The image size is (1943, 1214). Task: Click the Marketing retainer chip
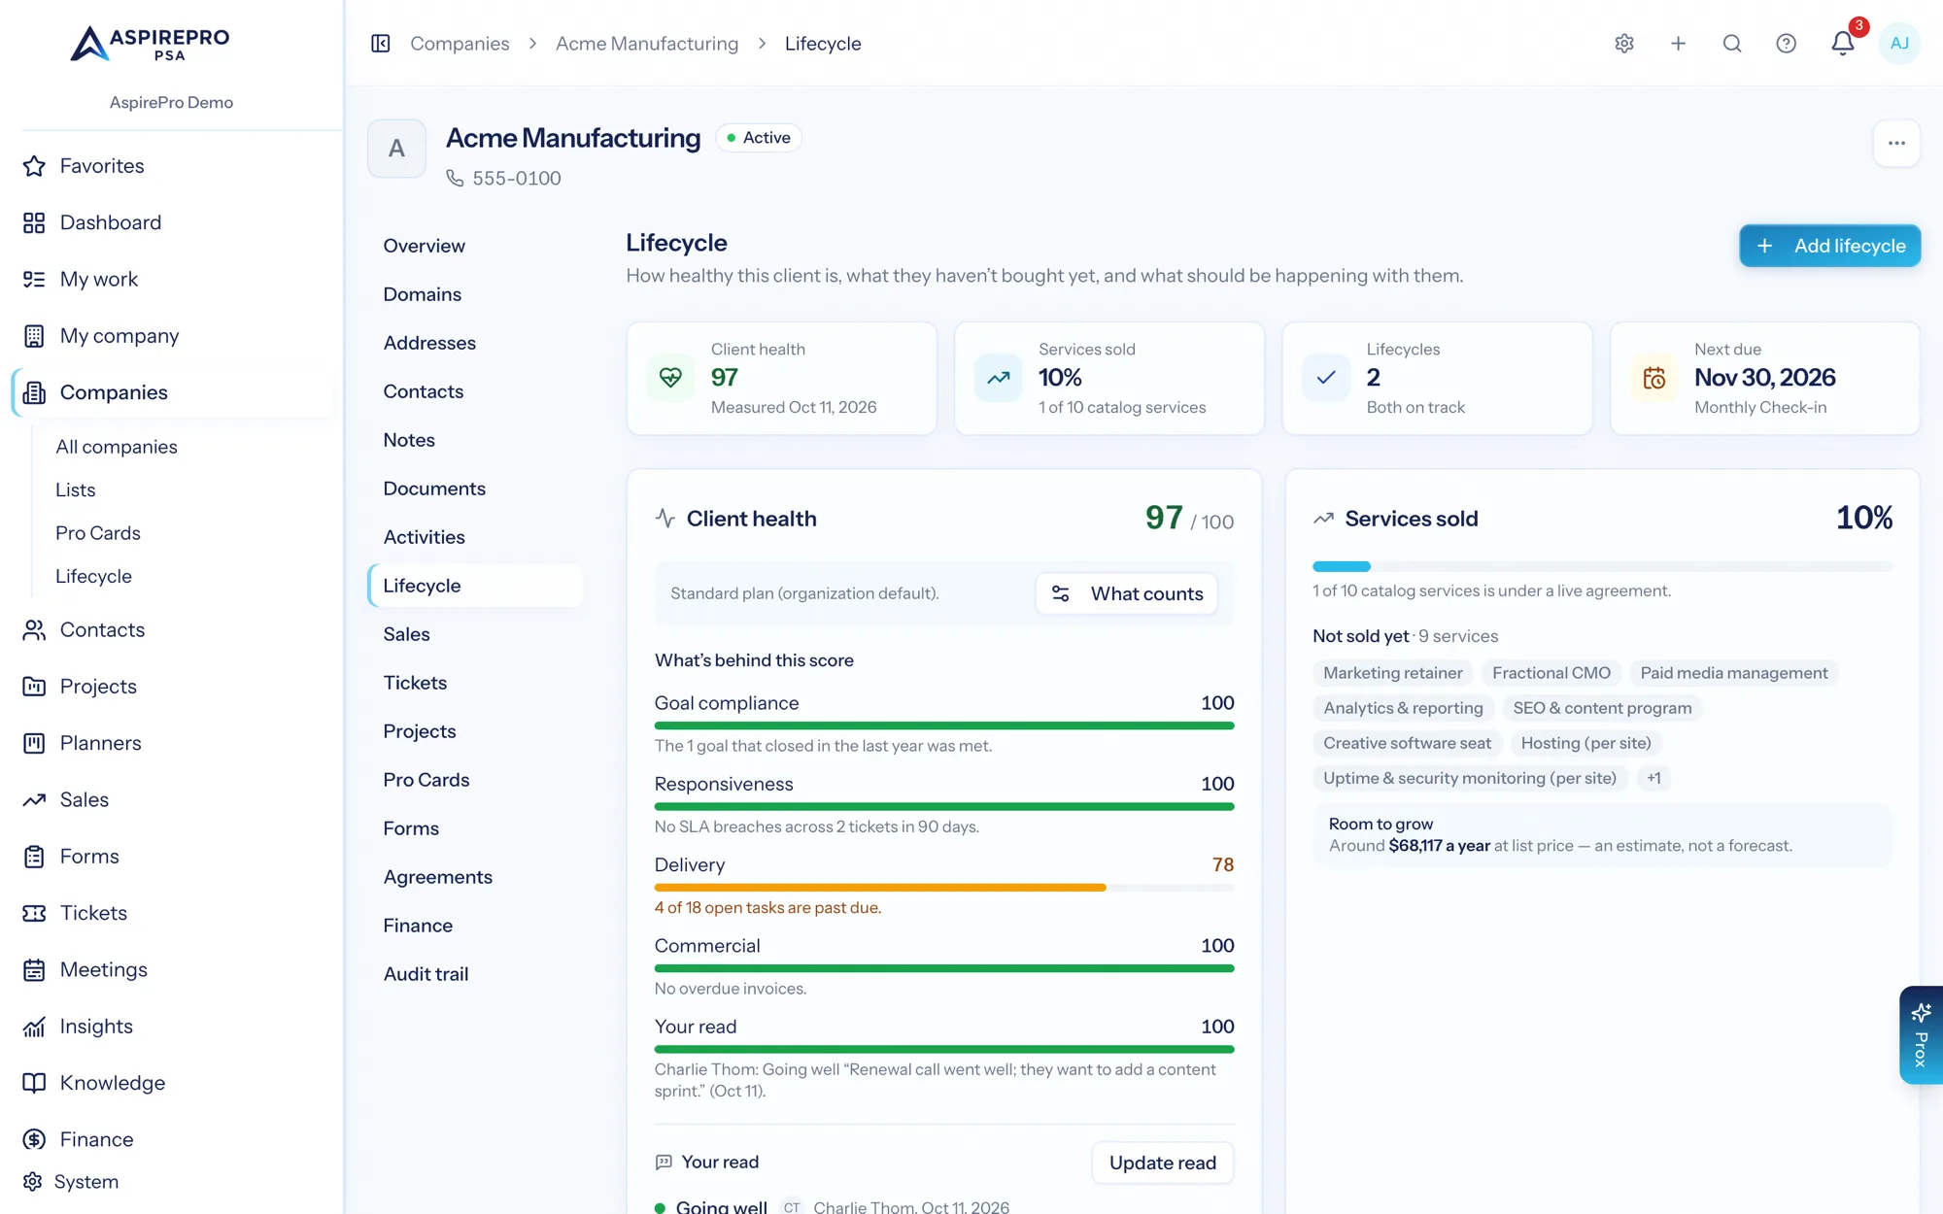click(x=1392, y=673)
